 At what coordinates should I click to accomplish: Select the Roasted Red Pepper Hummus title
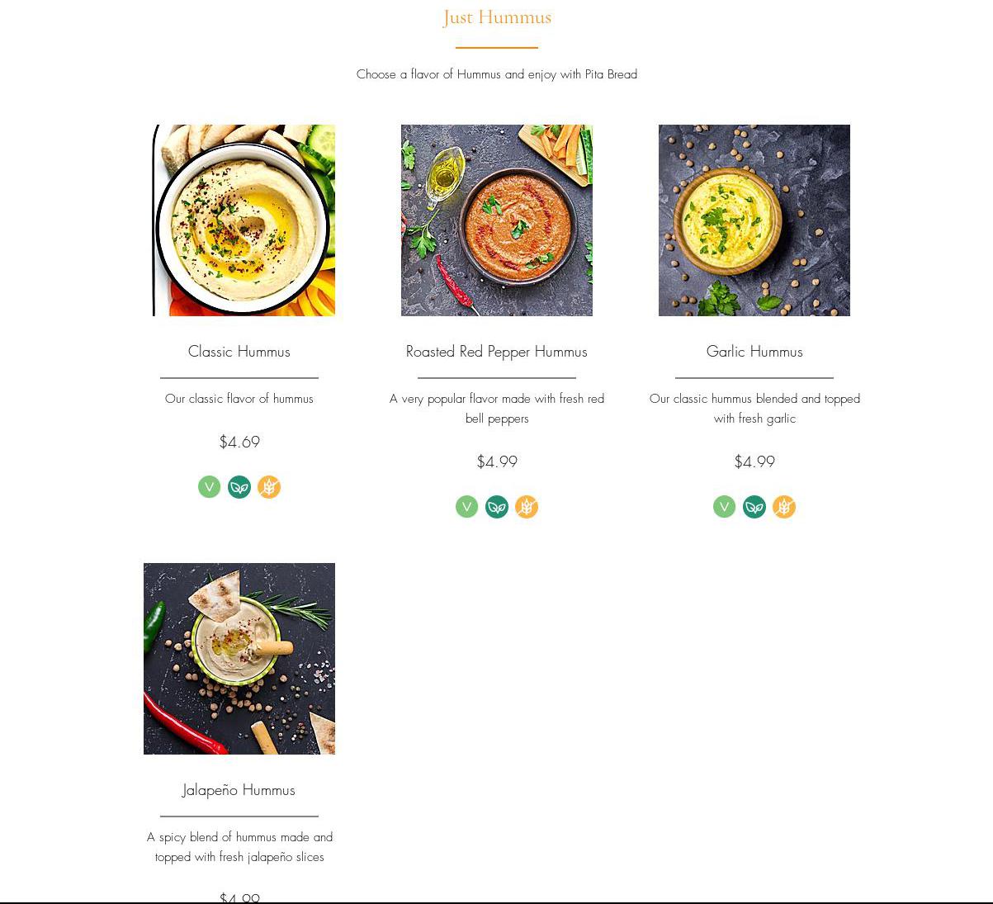497,352
